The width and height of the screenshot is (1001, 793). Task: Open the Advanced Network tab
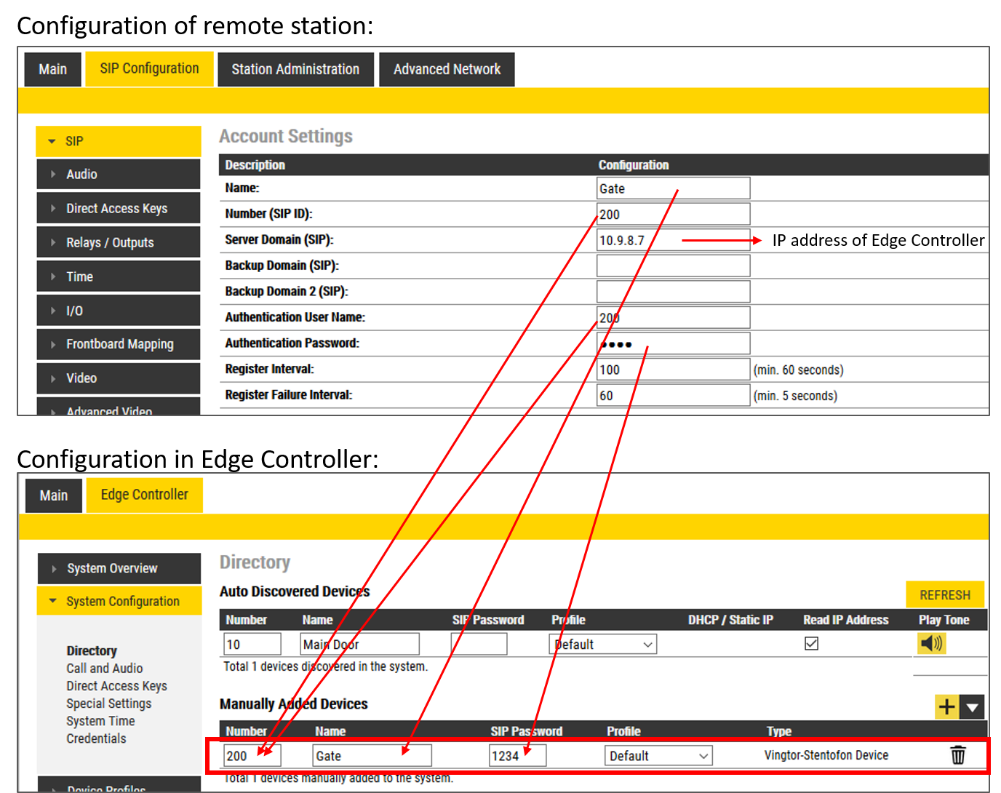(447, 70)
